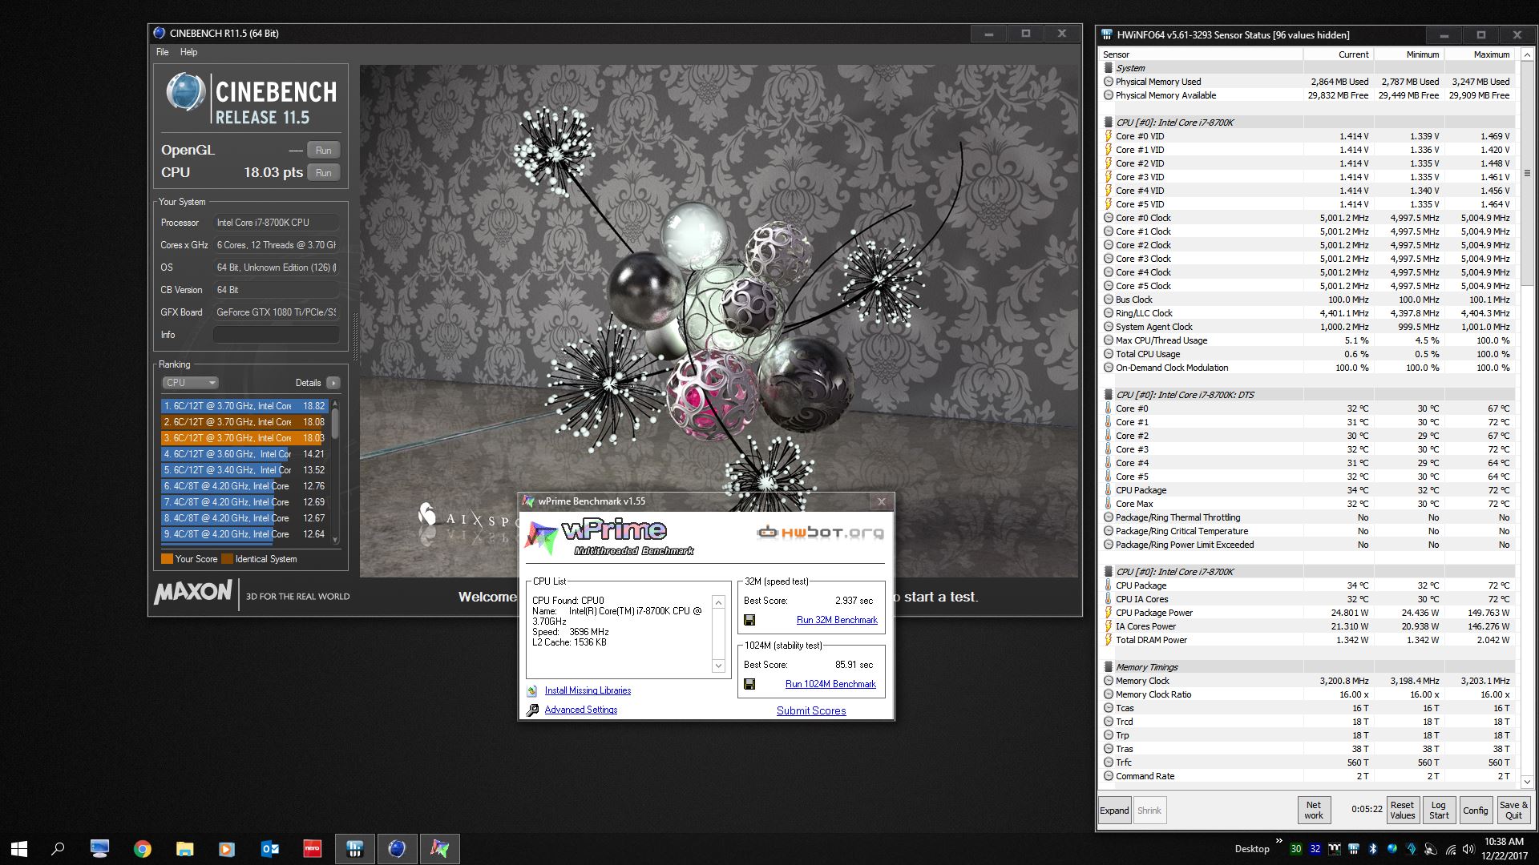
Task: Click the magnifier-wrench icon beside Advanced Settings
Action: [x=532, y=710]
